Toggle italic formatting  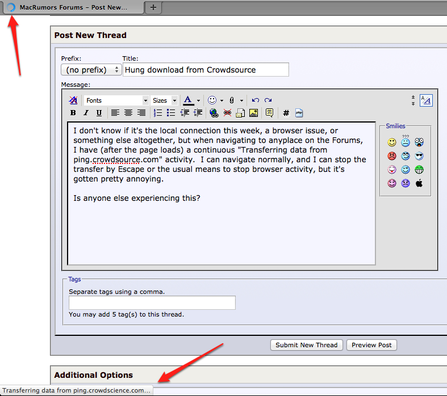pos(86,113)
